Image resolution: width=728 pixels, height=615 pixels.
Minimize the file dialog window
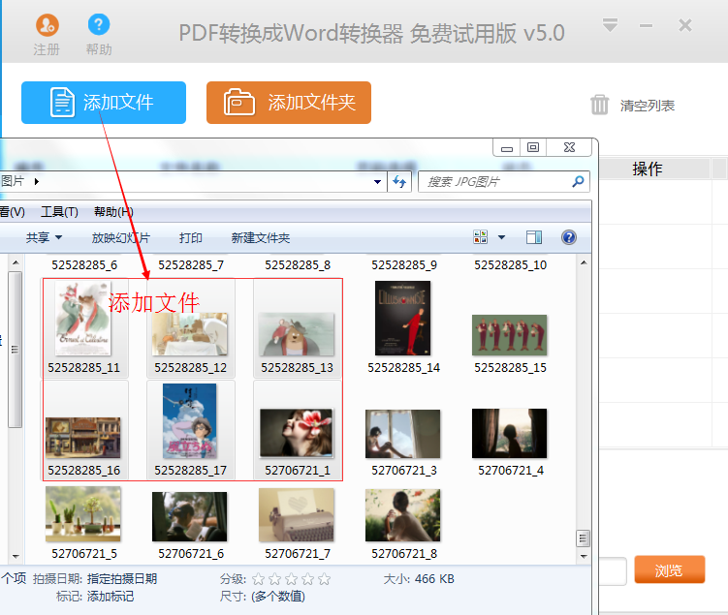point(507,148)
